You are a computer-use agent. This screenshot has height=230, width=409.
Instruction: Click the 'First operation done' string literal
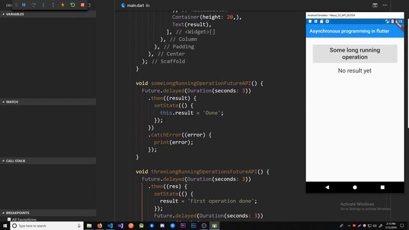coord(220,201)
